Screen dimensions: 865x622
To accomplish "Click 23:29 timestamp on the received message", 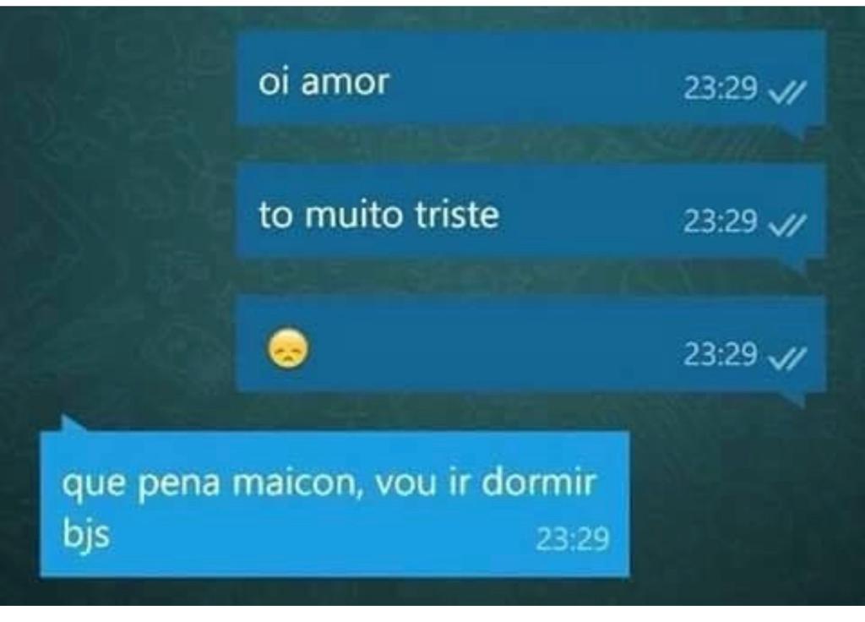I will click(x=573, y=539).
